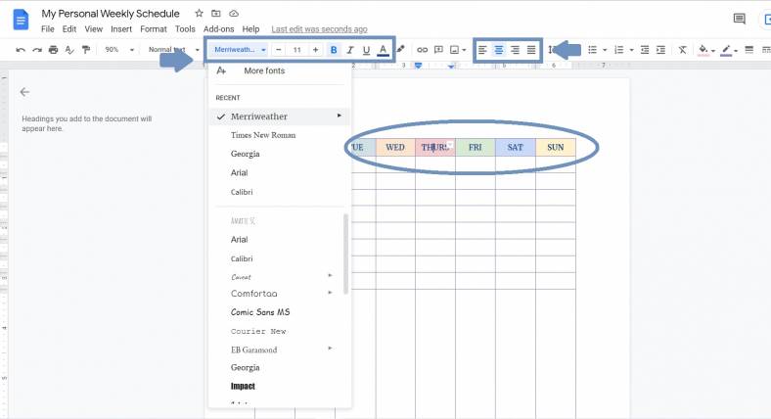Insert an image from the toolbar
The image size is (771, 419).
(455, 50)
